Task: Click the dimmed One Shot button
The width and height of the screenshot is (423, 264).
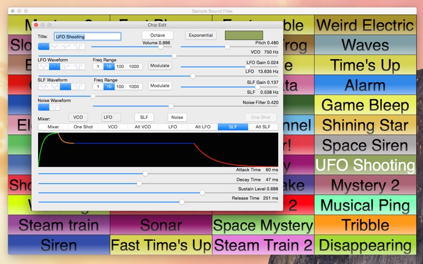Action: point(261,117)
